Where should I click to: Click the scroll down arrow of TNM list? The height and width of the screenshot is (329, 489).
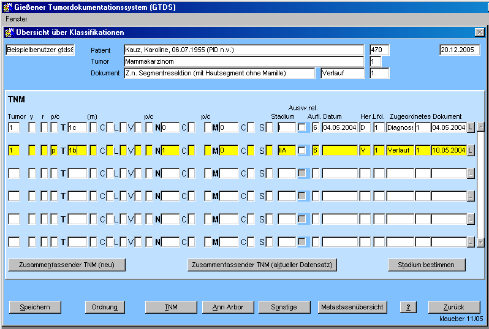pyautogui.click(x=481, y=242)
